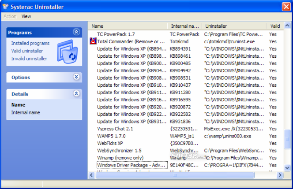Viewport: 293px width, 189px height.
Task: Filter by Valid uninstaller
Action: (27, 51)
